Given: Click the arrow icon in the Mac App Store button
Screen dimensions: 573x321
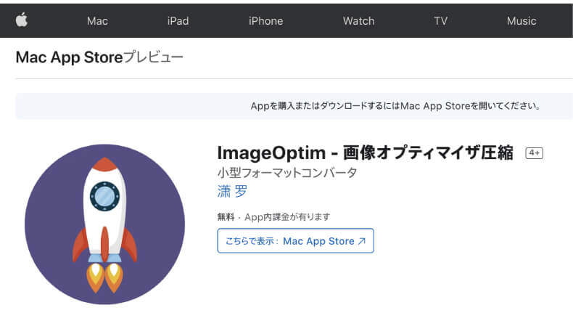Looking at the screenshot, I should click(x=362, y=241).
